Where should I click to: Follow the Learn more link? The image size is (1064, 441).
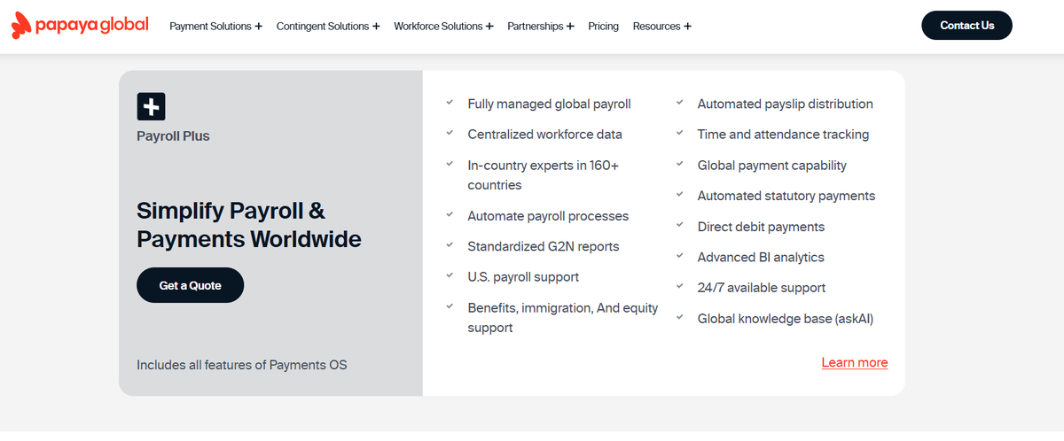click(855, 362)
